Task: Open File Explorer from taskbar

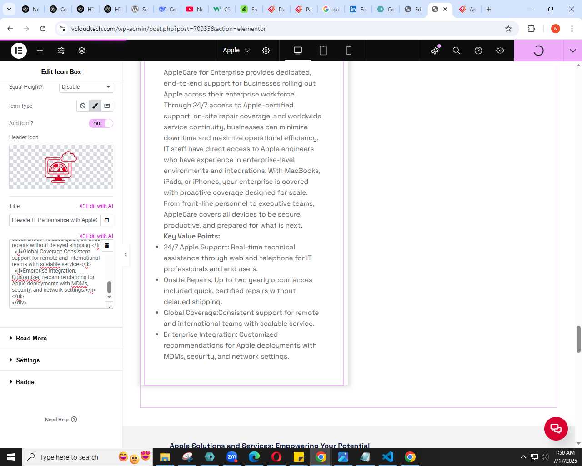Action: coord(165,457)
